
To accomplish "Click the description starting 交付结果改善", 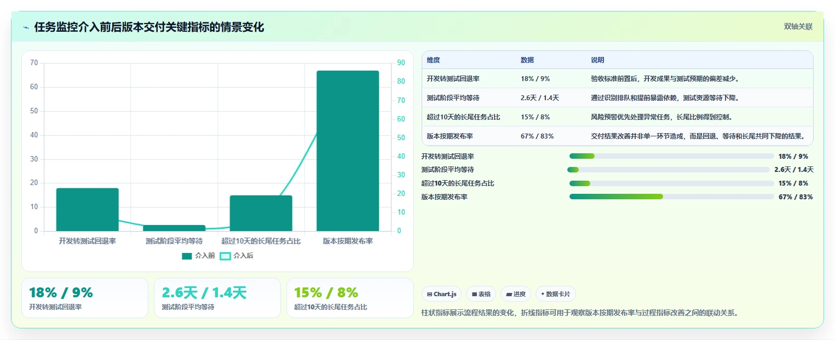I will (698, 136).
